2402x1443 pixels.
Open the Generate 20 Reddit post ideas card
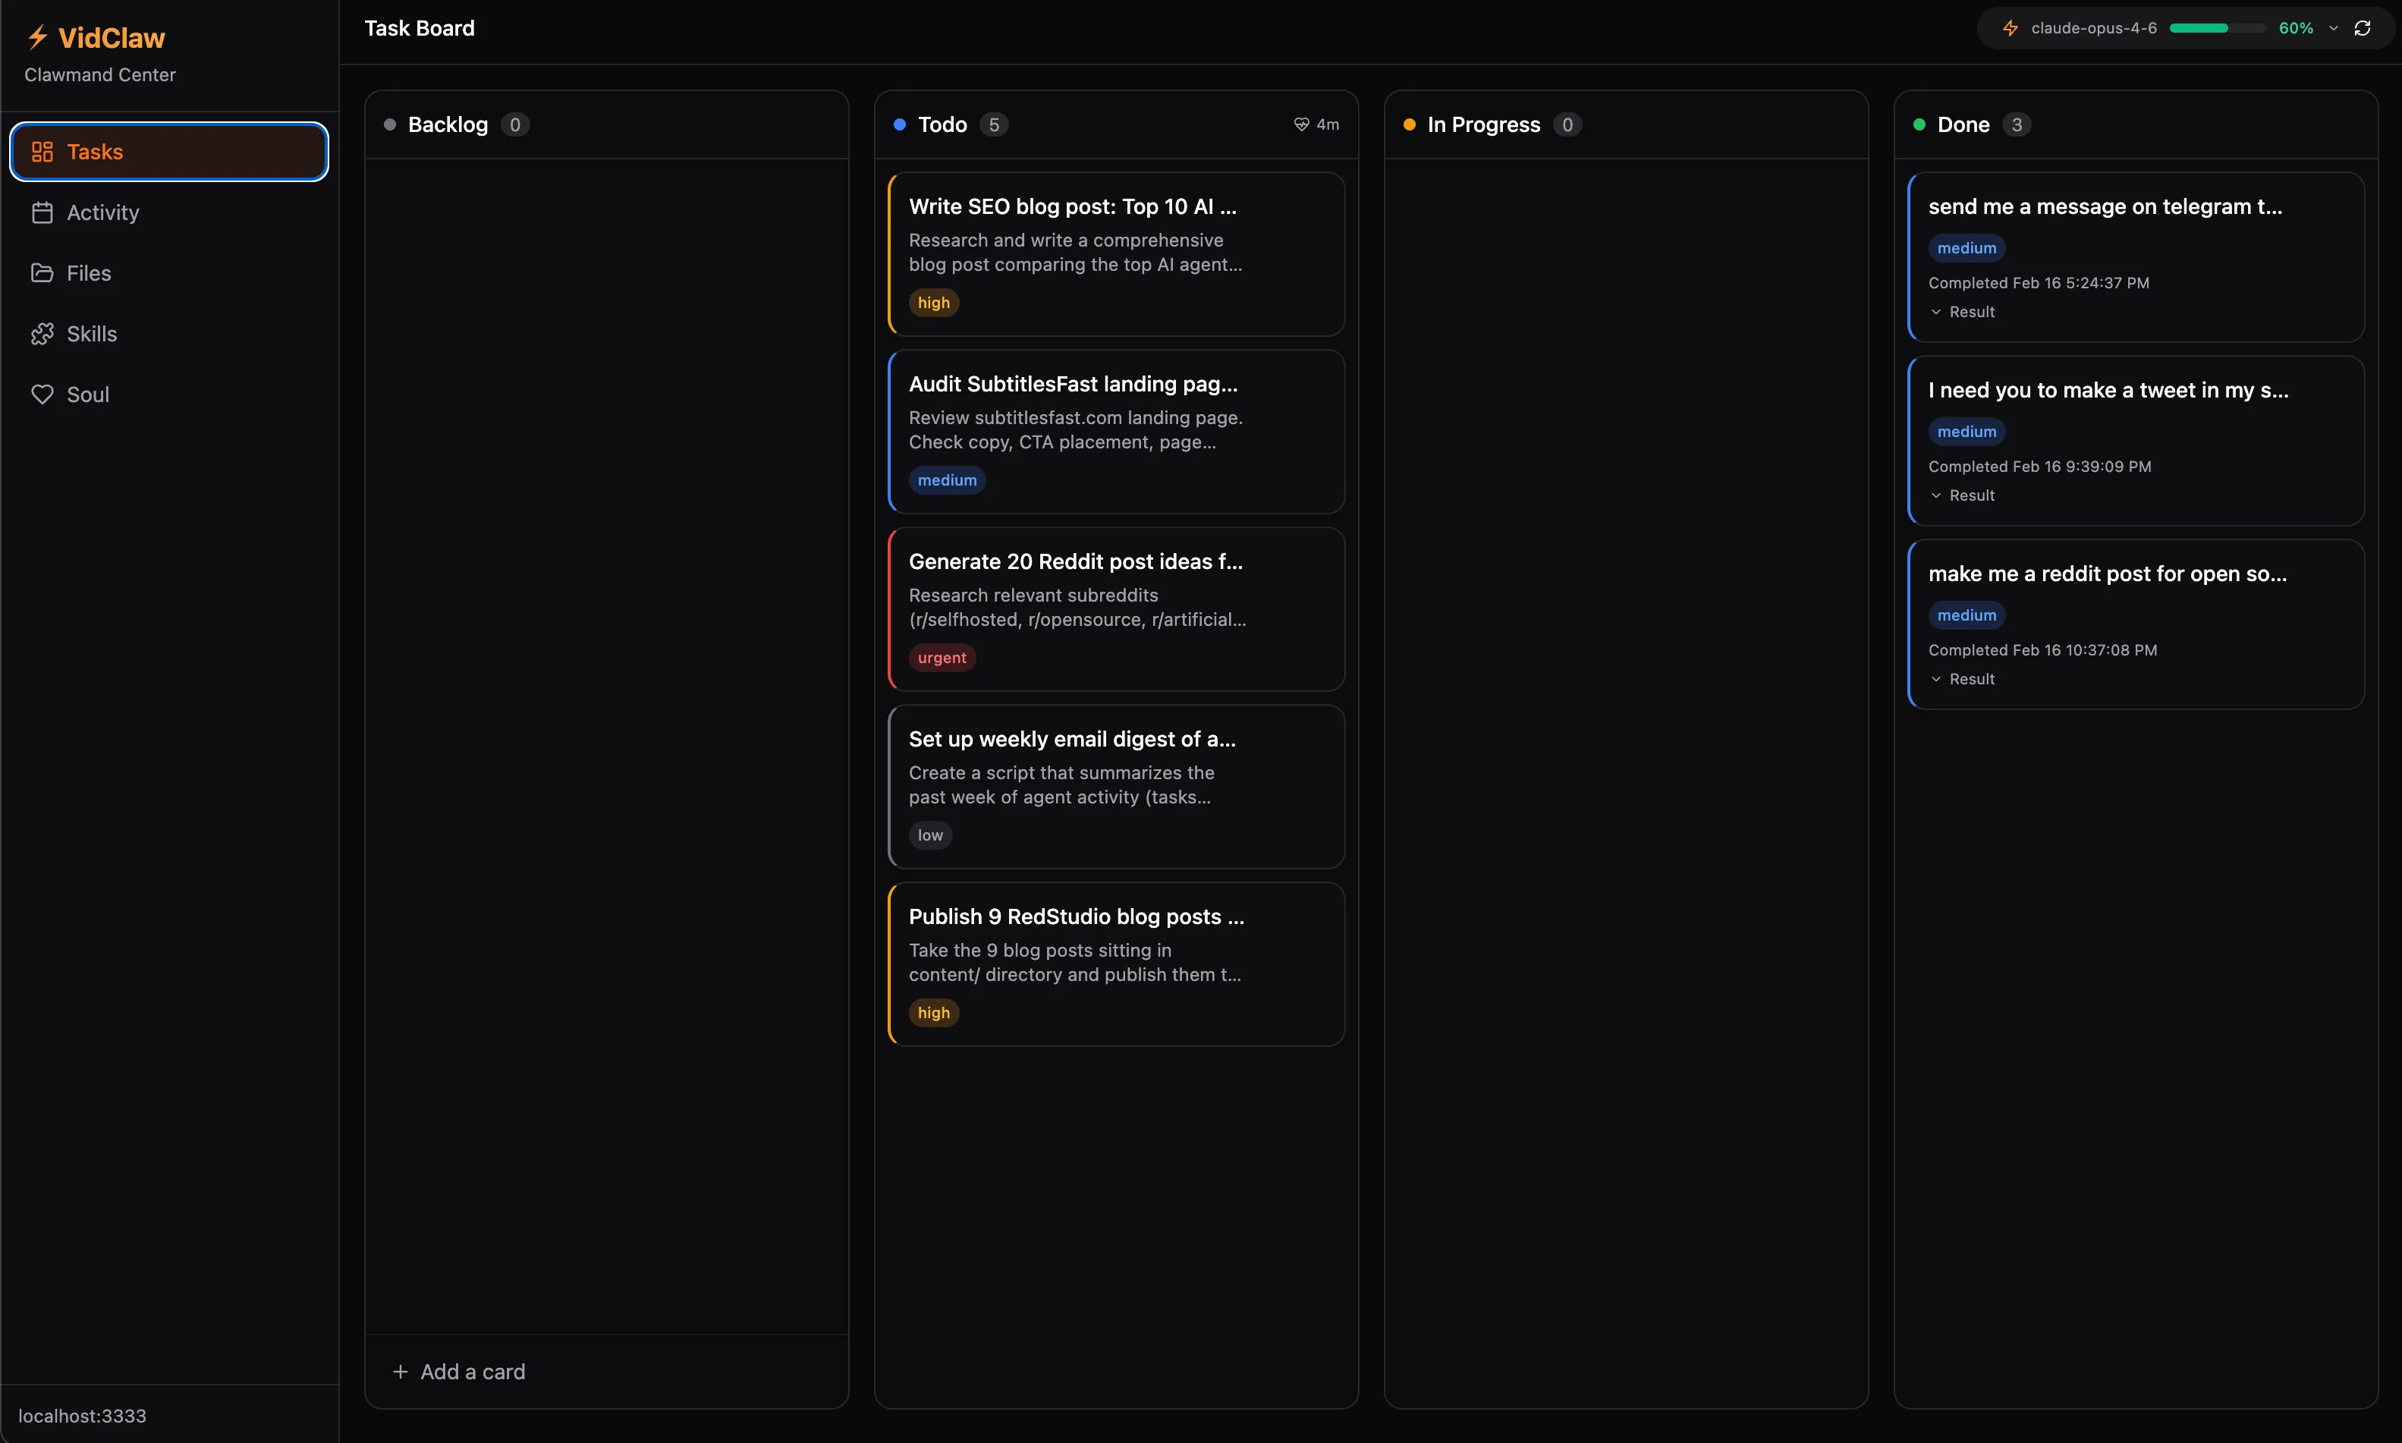[1114, 610]
